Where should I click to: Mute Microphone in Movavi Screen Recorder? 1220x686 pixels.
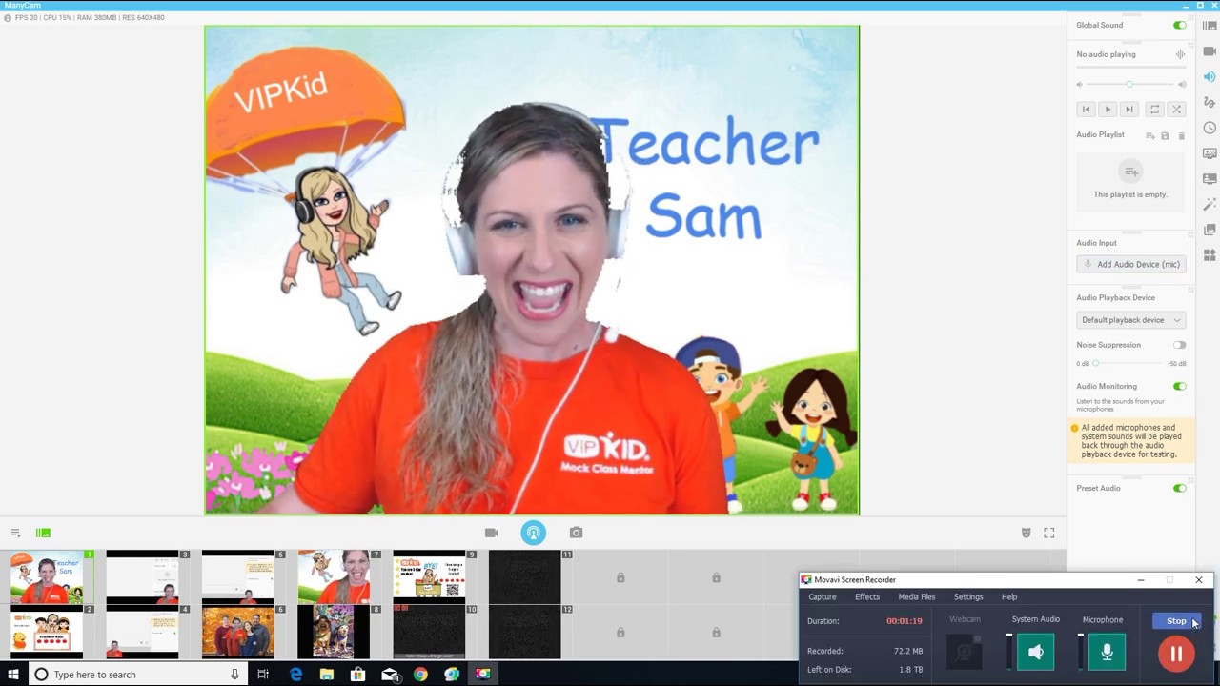(x=1107, y=653)
